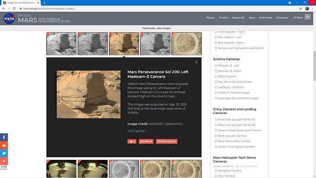Screen dimensions: 316x178
Task: Open the Full Caption link
Action: (137, 131)
